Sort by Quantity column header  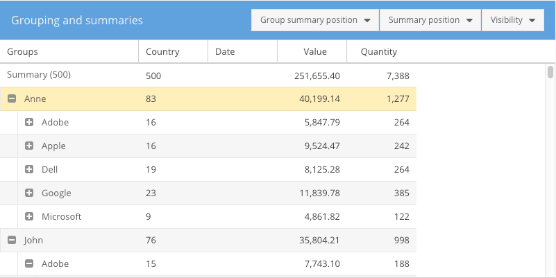(x=382, y=52)
